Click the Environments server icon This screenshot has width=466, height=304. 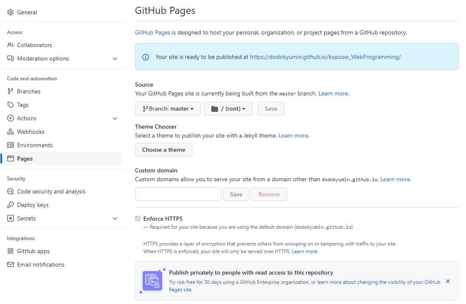[x=11, y=145]
